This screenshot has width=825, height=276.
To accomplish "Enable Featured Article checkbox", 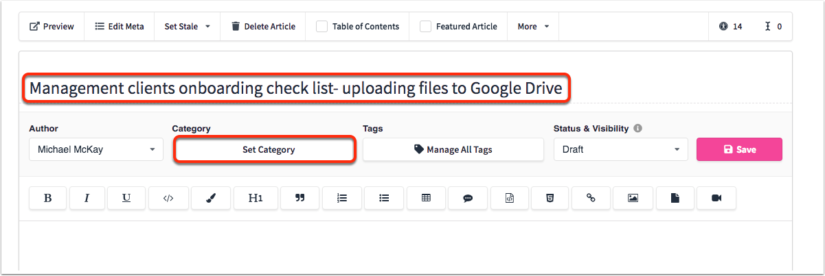I will [425, 27].
